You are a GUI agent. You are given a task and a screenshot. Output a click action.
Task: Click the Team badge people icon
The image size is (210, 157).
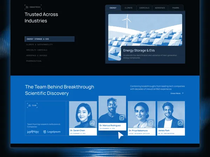point(30,105)
